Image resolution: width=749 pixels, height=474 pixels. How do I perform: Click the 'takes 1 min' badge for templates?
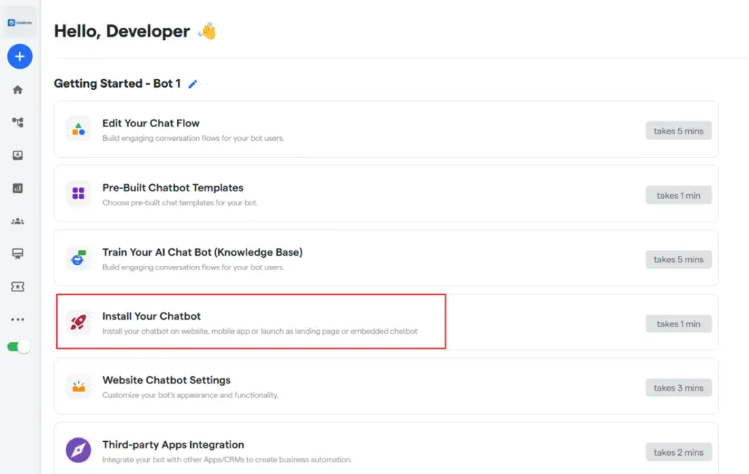click(x=678, y=195)
